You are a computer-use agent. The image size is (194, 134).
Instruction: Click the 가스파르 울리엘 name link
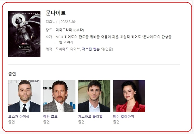click(x=90, y=117)
